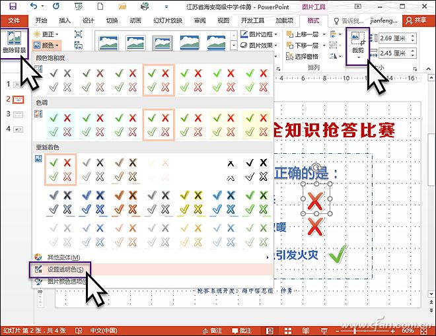Click the 删除背景 (Remove Background) icon
Viewport: 436px width, 336px height.
[x=13, y=40]
